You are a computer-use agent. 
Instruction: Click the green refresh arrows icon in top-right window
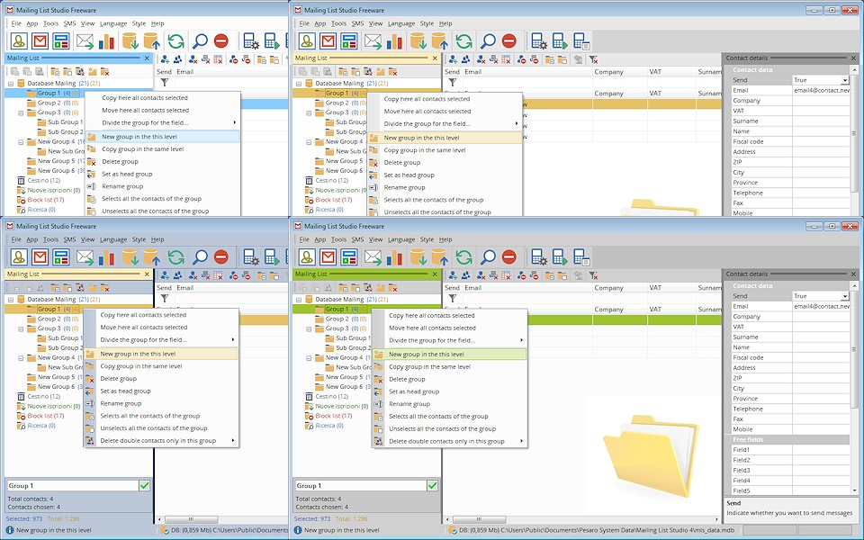464,41
